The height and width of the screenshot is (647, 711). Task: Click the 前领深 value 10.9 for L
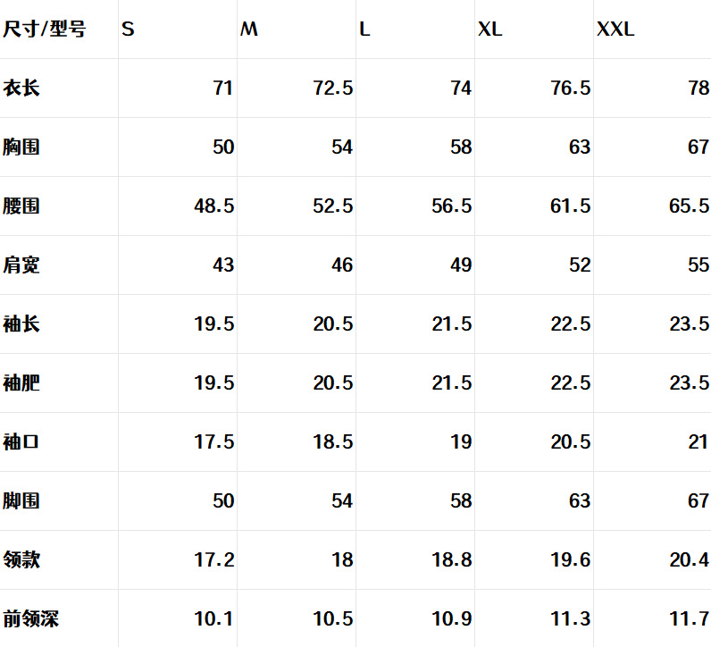[452, 619]
